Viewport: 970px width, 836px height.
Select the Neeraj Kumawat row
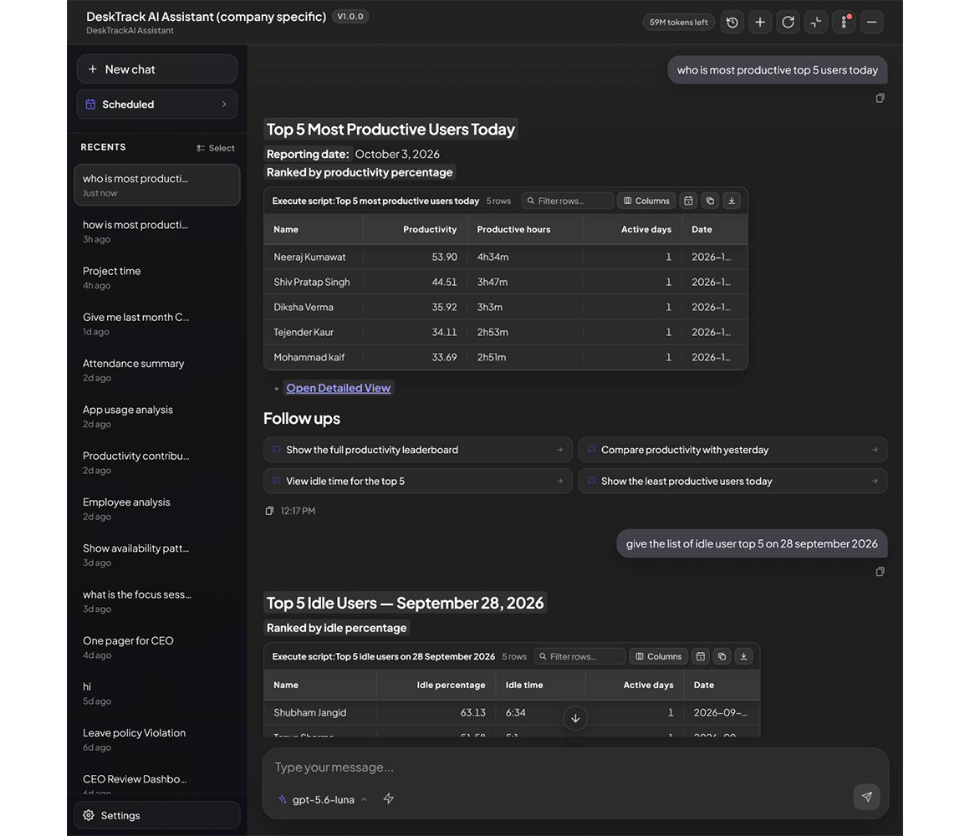click(x=505, y=257)
